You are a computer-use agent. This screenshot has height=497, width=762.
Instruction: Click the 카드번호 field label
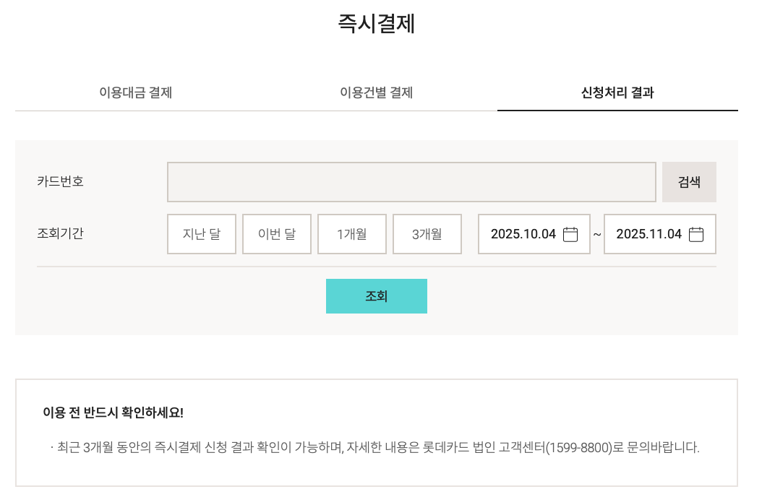(60, 181)
